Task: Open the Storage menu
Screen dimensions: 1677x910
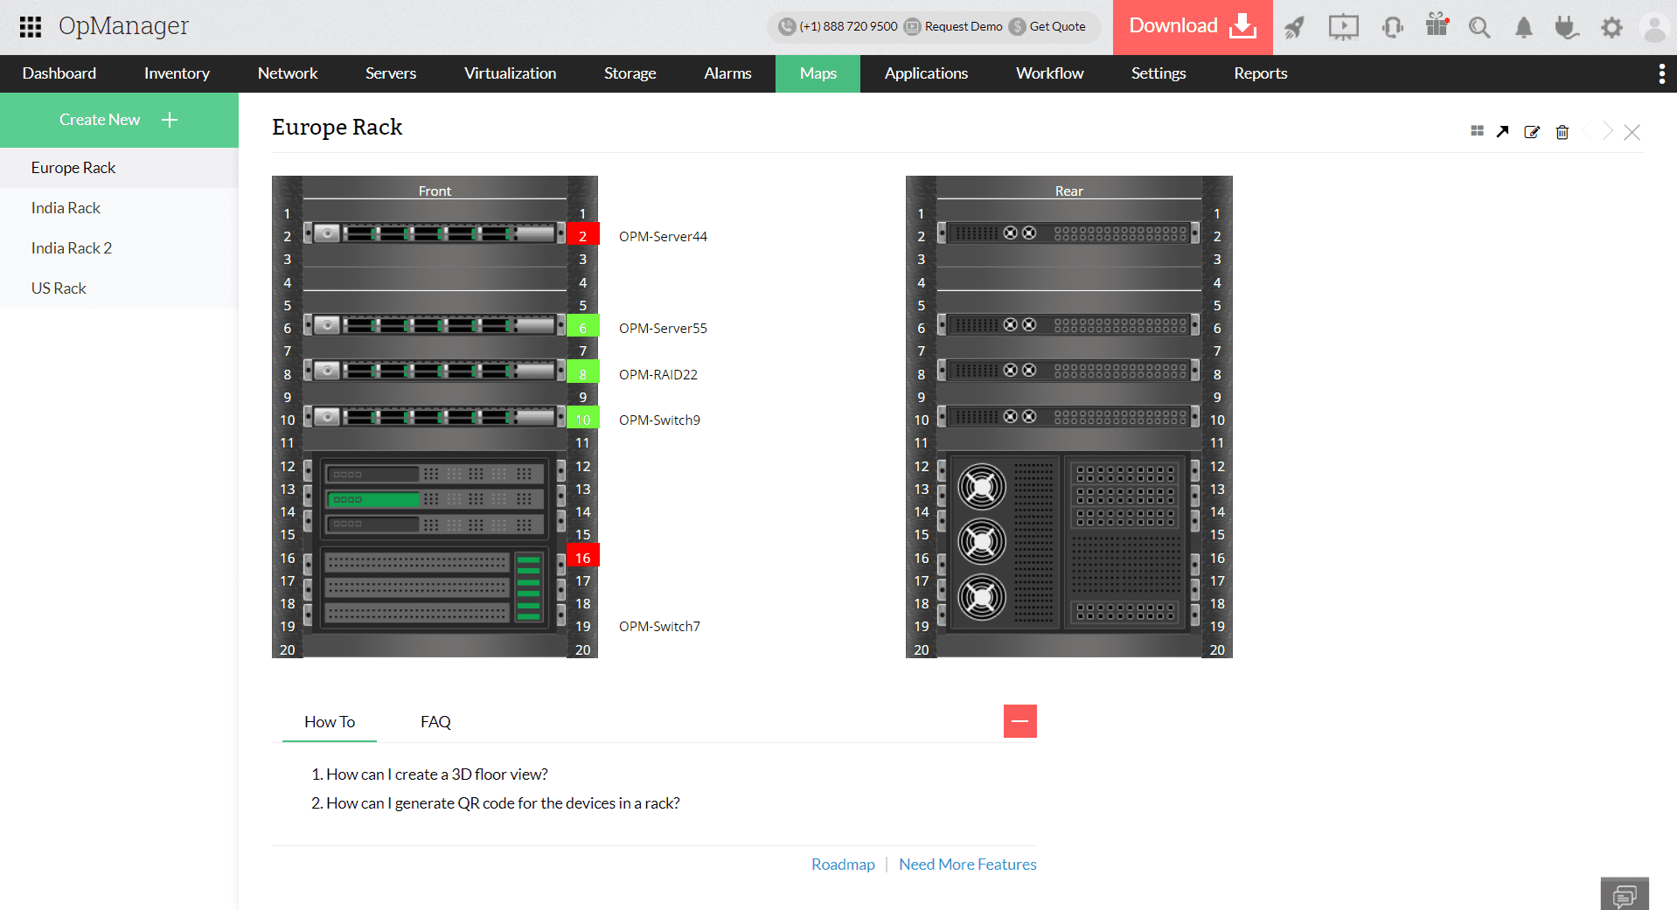Action: (630, 73)
